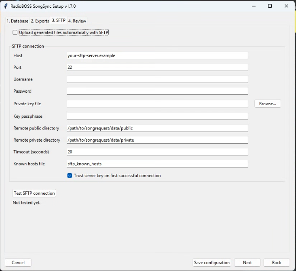Viewport: 296px width, 271px height.
Task: Maximize the SongSync Setup window
Action: pyautogui.click(x=270, y=6)
